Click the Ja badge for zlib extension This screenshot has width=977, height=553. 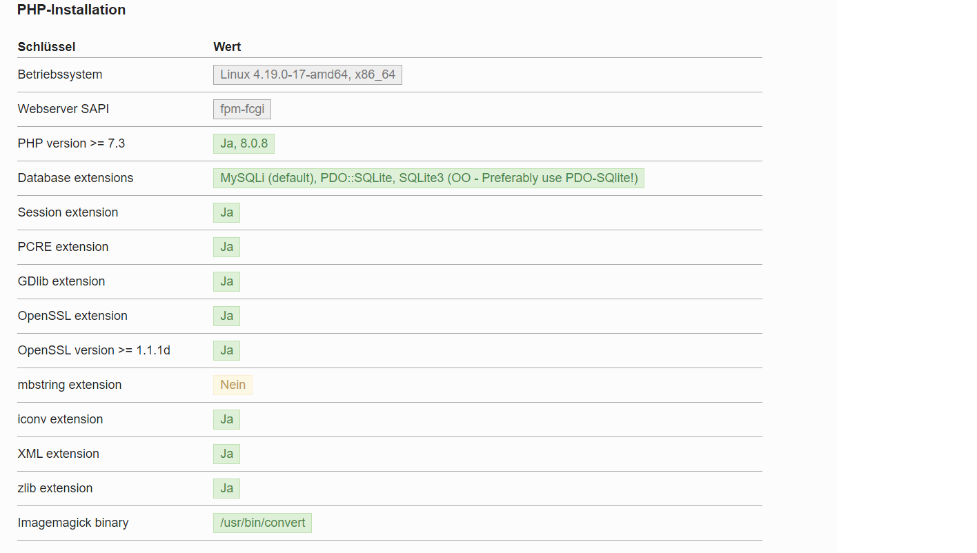[226, 488]
